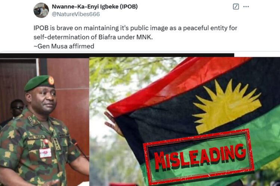This screenshot has width=280, height=186.
Task: Open the poster's profile avatar
Action: click(x=41, y=10)
